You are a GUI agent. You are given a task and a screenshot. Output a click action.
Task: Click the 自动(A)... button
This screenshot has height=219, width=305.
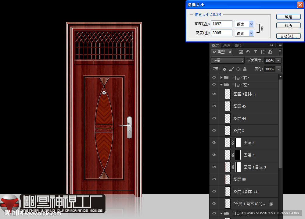[x=289, y=36]
